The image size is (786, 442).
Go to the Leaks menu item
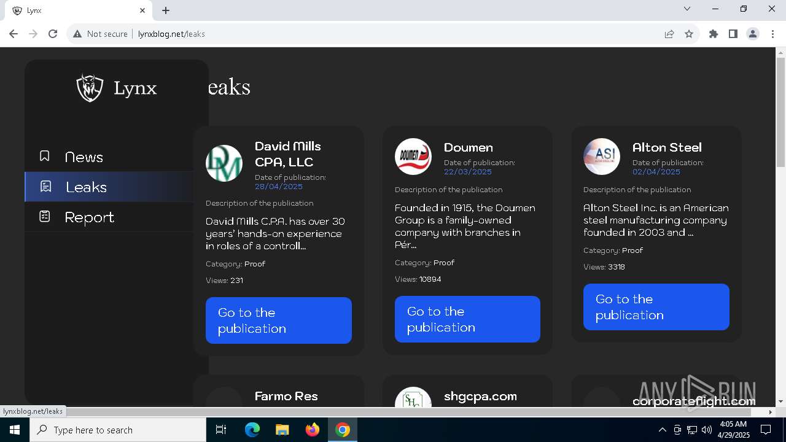(x=86, y=187)
